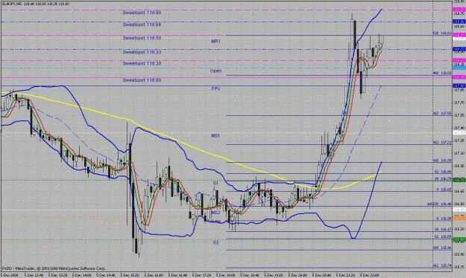Select the '38 116.17' Fibonacci label
466x278 pixels.
pyautogui.click(x=443, y=230)
